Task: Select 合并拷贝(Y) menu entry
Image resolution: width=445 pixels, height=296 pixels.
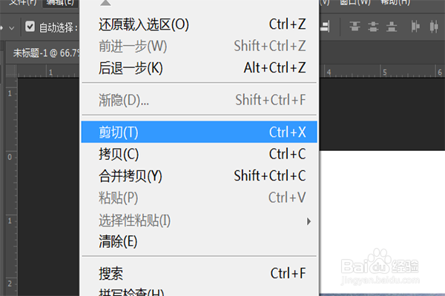Action: pyautogui.click(x=199, y=176)
